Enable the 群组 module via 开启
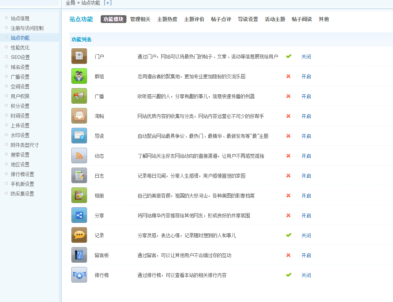The width and height of the screenshot is (393, 302). click(x=306, y=76)
